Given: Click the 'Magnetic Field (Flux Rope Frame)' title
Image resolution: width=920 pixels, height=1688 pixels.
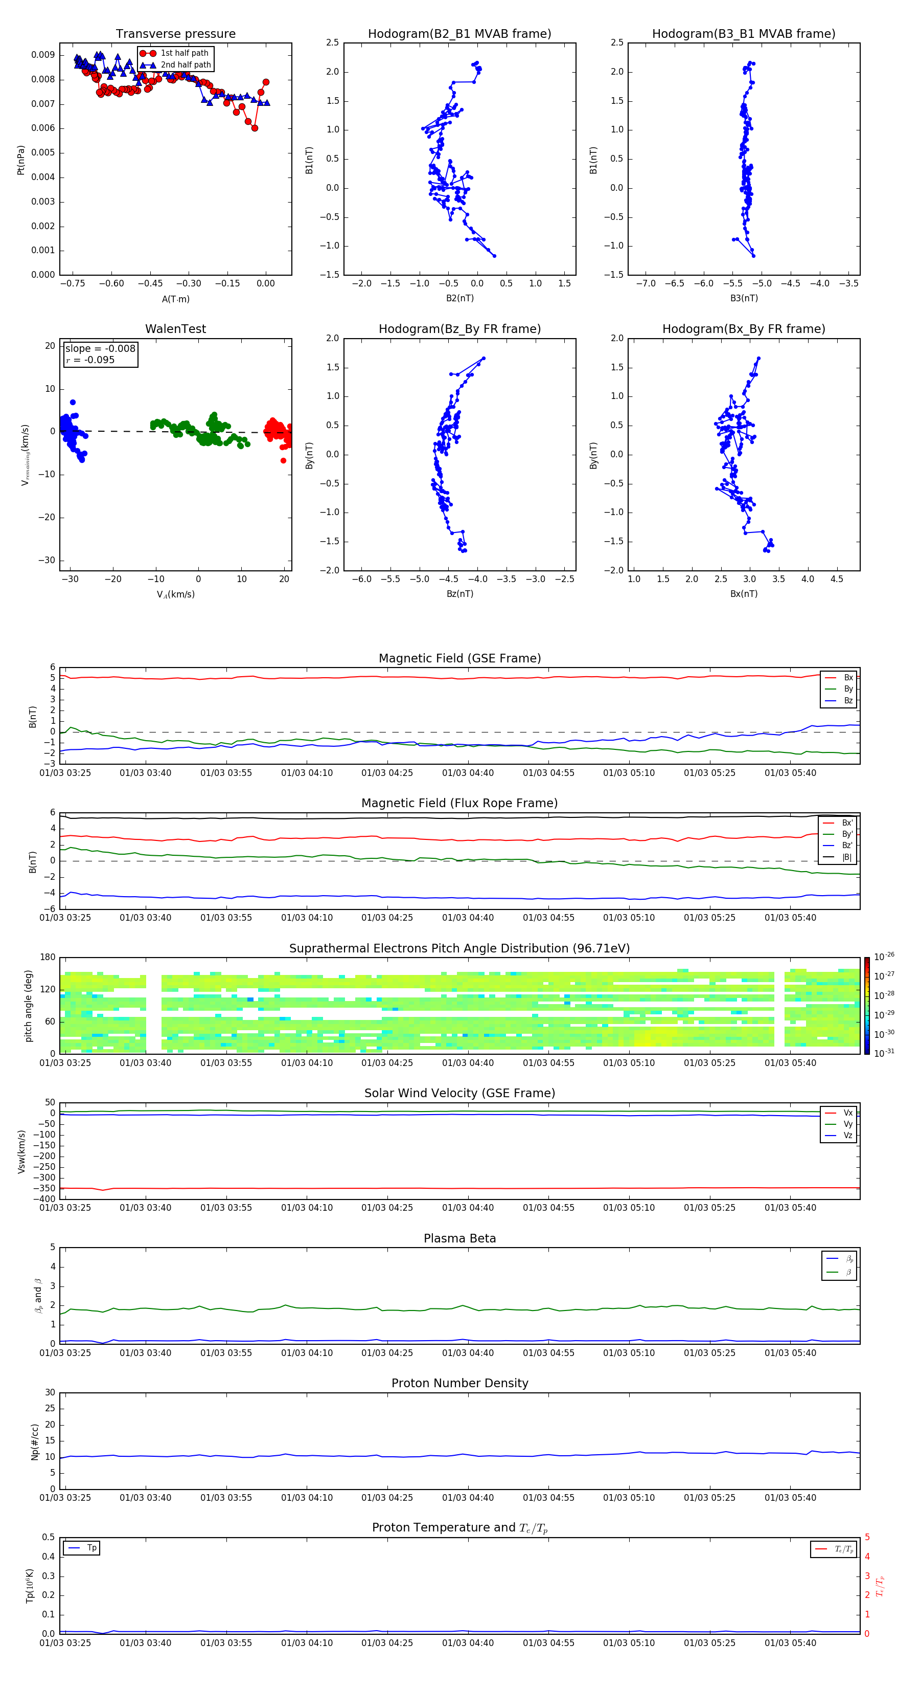Looking at the screenshot, I should [x=459, y=804].
